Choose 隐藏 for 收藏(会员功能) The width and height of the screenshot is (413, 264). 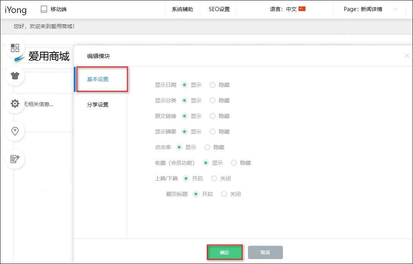click(234, 163)
